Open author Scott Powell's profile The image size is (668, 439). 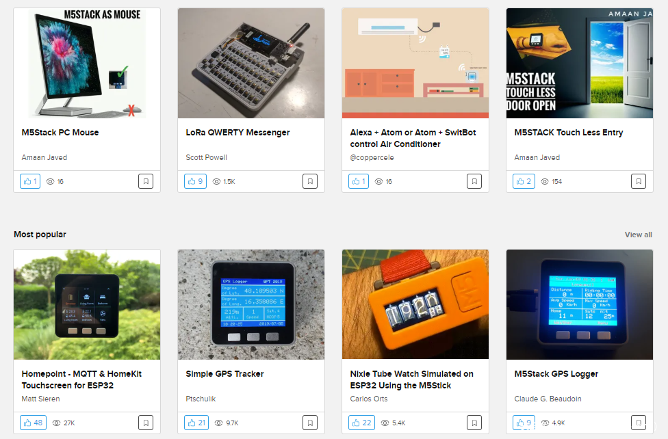click(x=206, y=157)
